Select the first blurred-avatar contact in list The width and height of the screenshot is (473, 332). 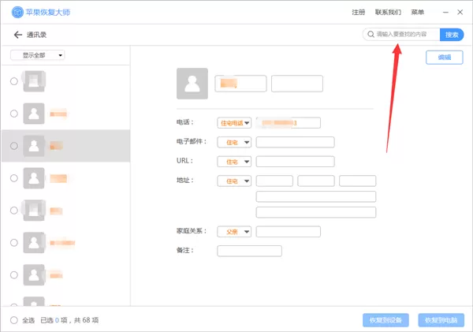(x=34, y=81)
